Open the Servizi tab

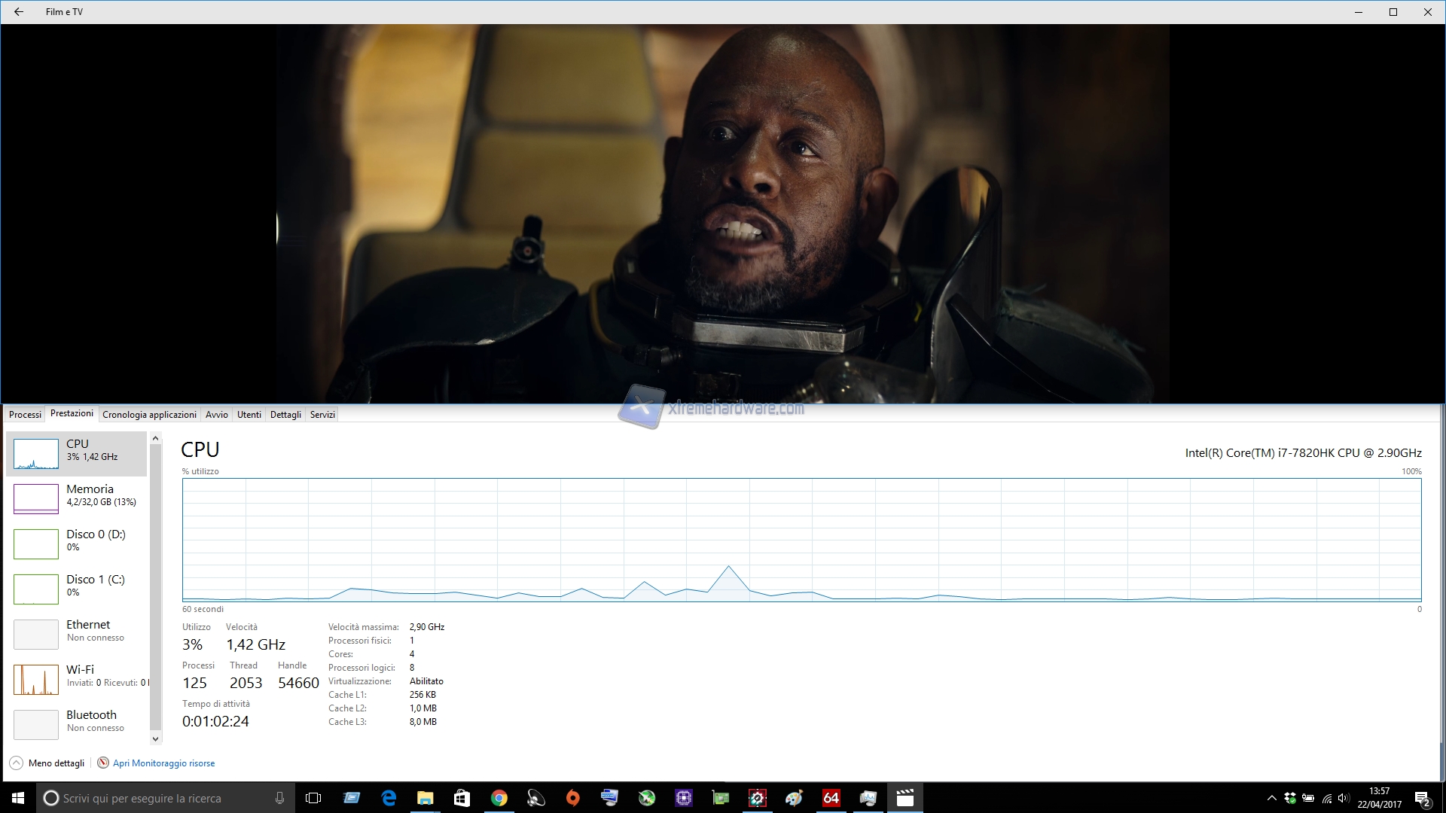[322, 415]
